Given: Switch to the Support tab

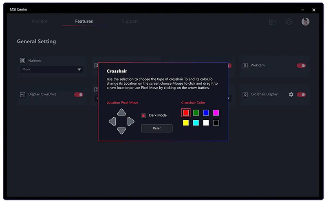Looking at the screenshot, I should (130, 21).
